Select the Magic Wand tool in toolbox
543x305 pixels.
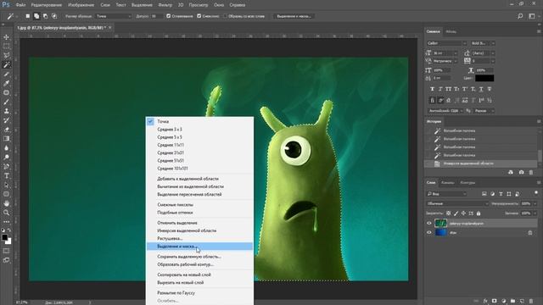pyautogui.click(x=6, y=64)
